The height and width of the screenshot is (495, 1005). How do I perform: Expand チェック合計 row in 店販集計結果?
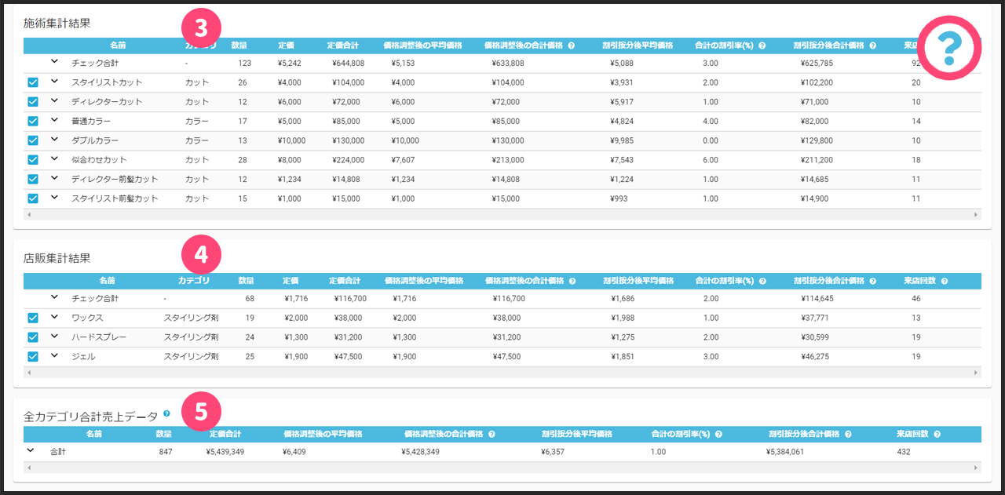(x=55, y=297)
